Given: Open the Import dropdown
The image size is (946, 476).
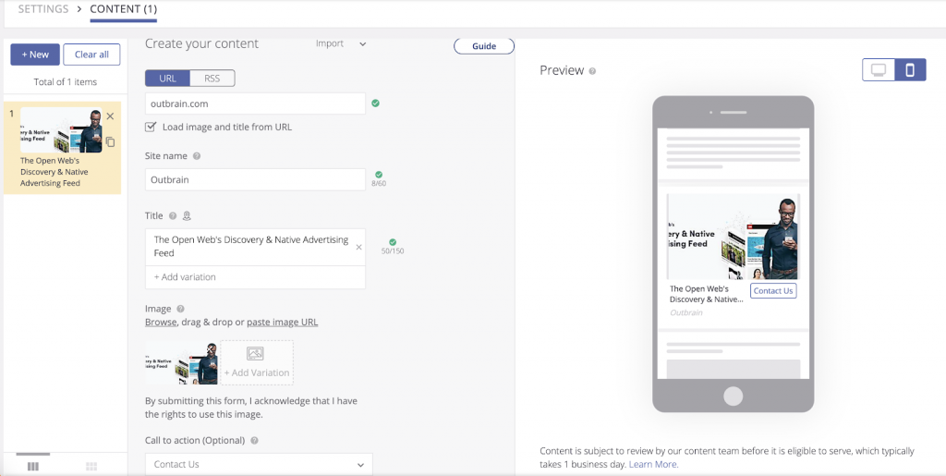Looking at the screenshot, I should 341,43.
